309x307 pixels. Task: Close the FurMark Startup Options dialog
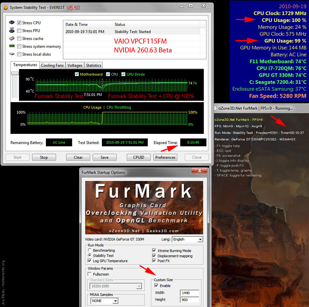coord(199,170)
